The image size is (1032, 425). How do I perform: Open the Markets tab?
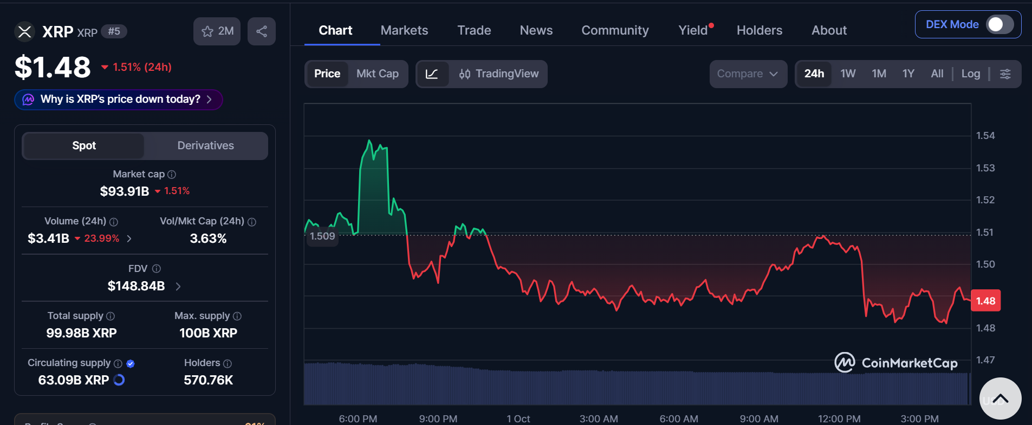tap(404, 30)
